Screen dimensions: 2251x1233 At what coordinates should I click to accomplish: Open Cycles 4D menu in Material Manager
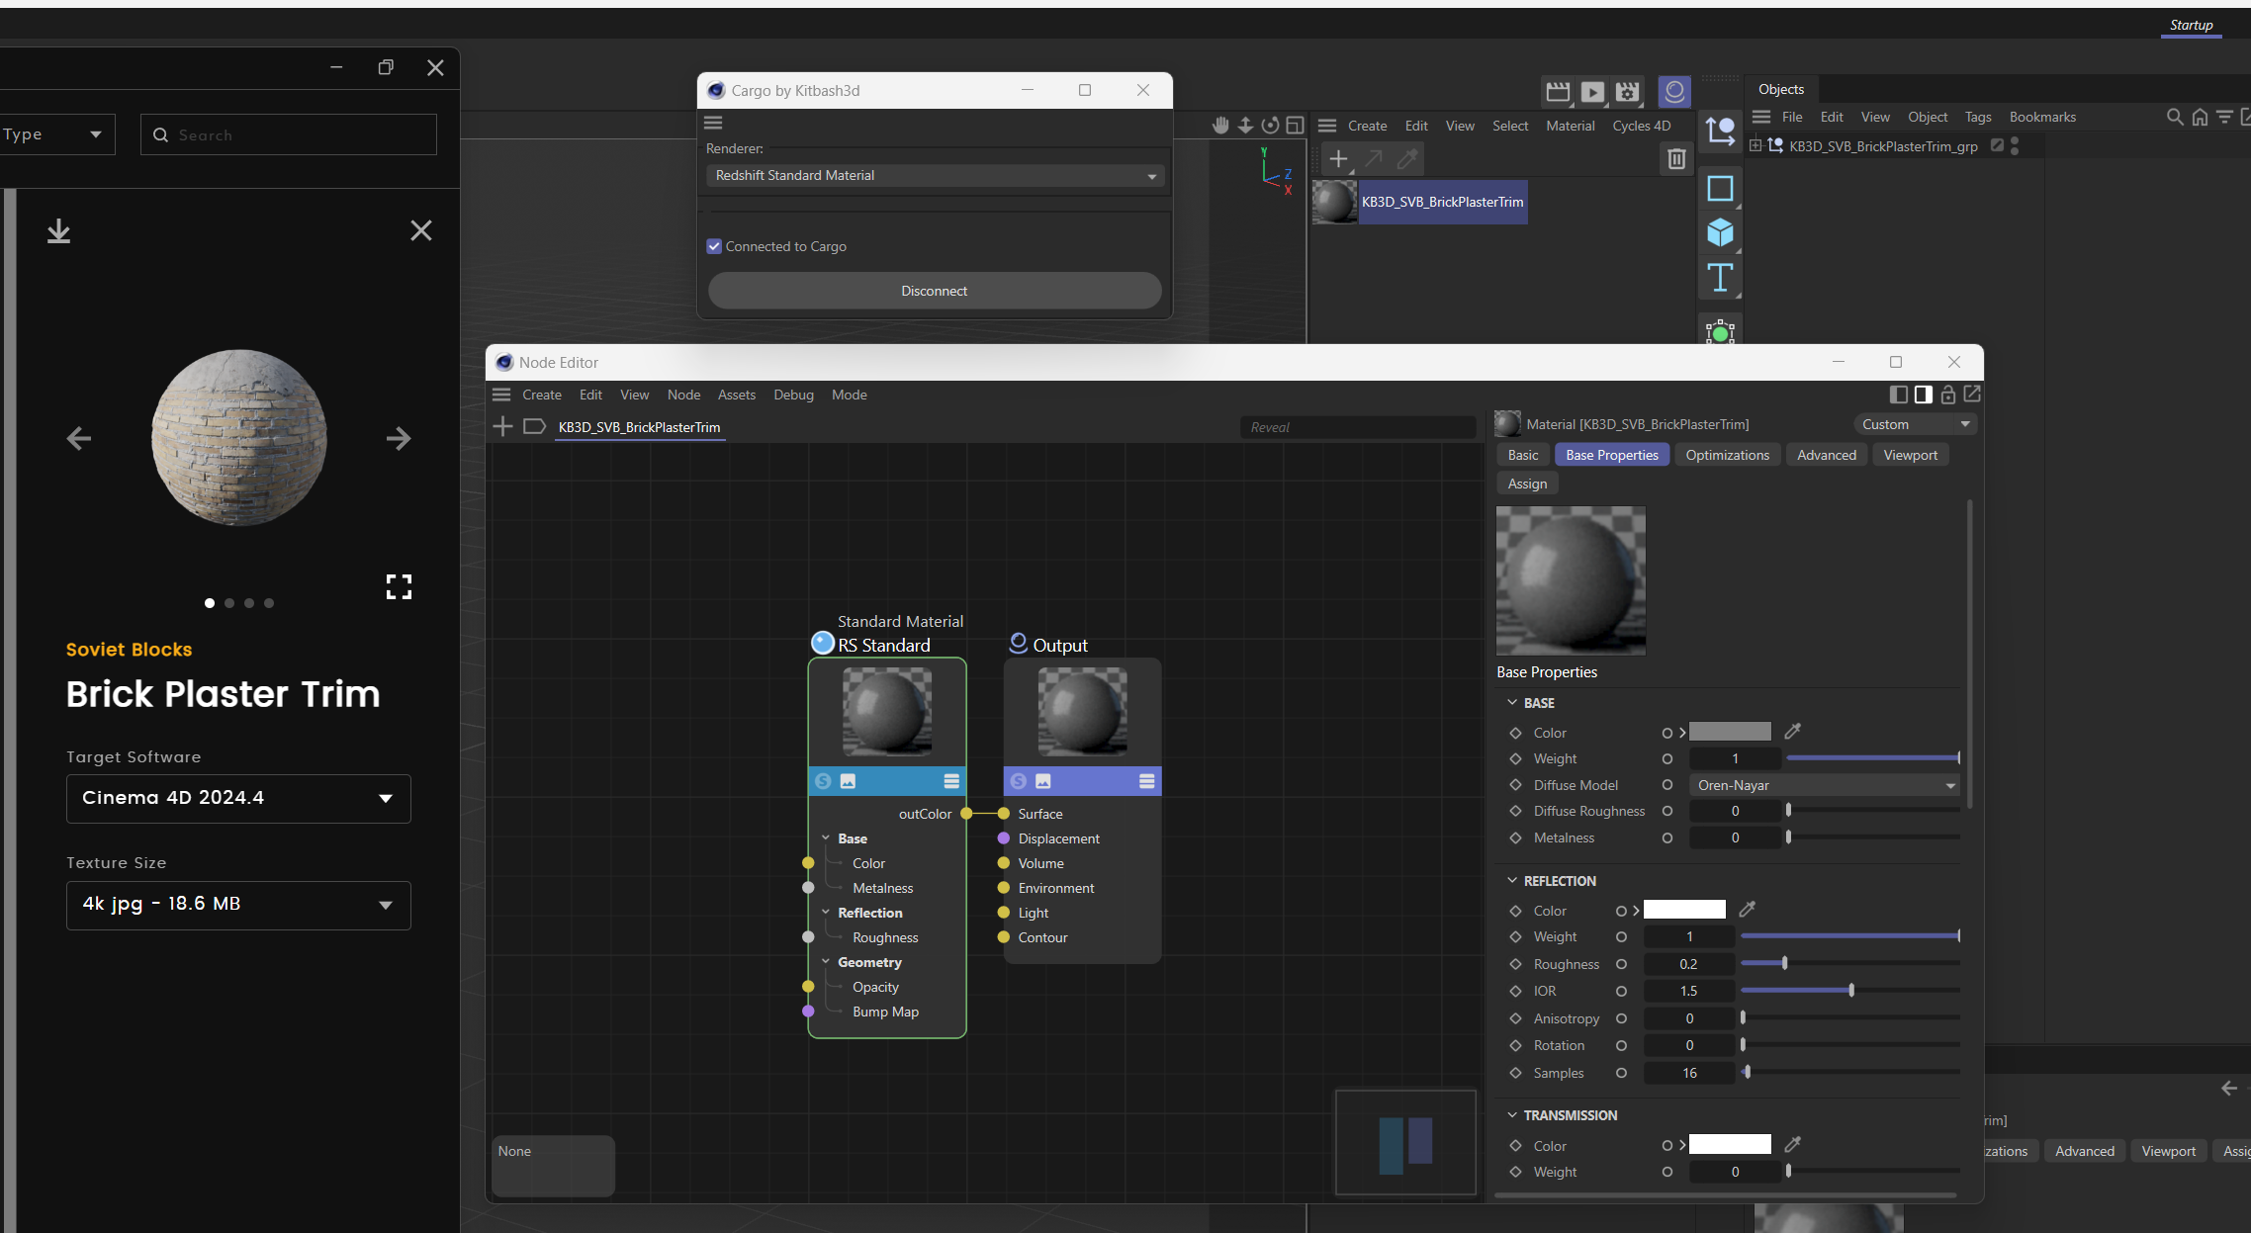coord(1641,126)
